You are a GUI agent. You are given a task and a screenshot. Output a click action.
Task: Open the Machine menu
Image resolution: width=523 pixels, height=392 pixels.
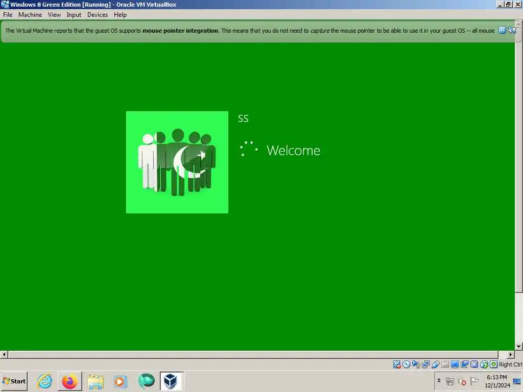tap(30, 15)
